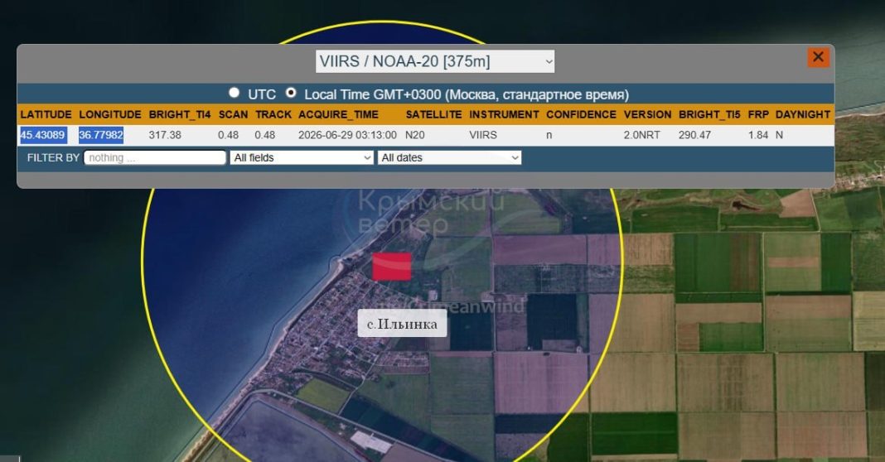Expand the All fields dropdown
This screenshot has height=462, width=885.
pyautogui.click(x=302, y=157)
